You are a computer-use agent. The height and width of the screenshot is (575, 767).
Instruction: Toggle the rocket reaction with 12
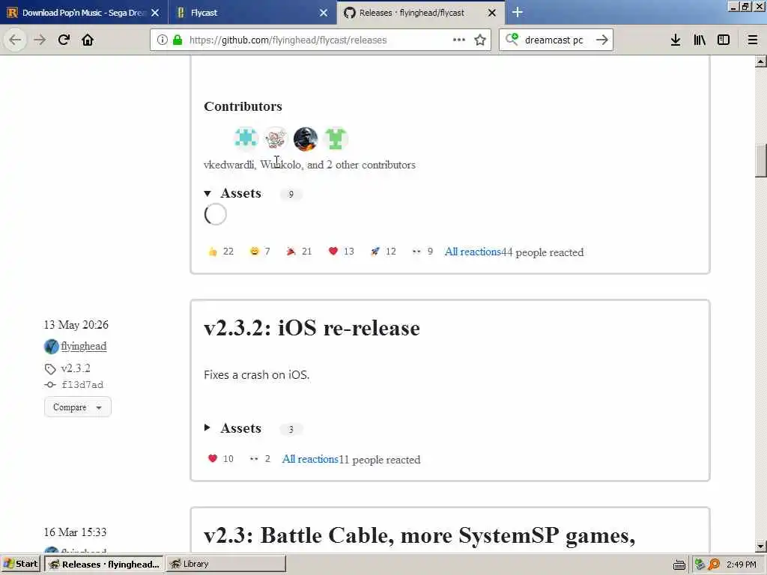pyautogui.click(x=383, y=252)
